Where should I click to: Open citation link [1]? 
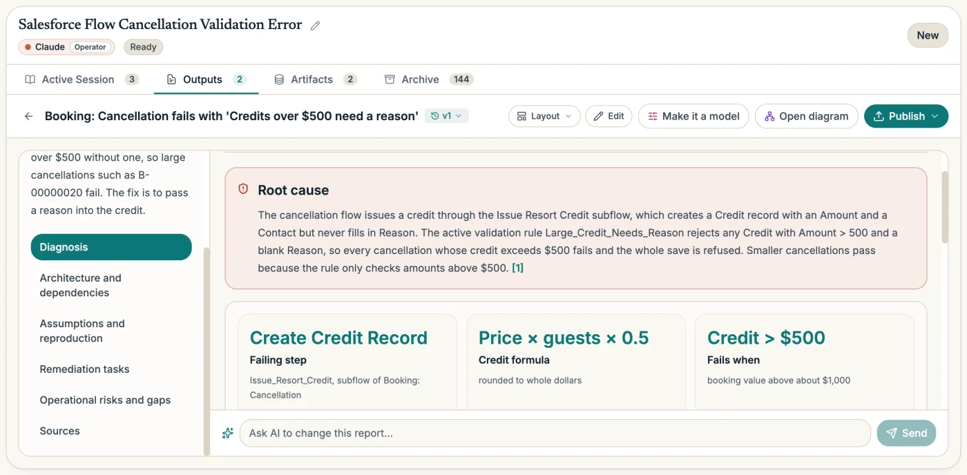coord(517,268)
